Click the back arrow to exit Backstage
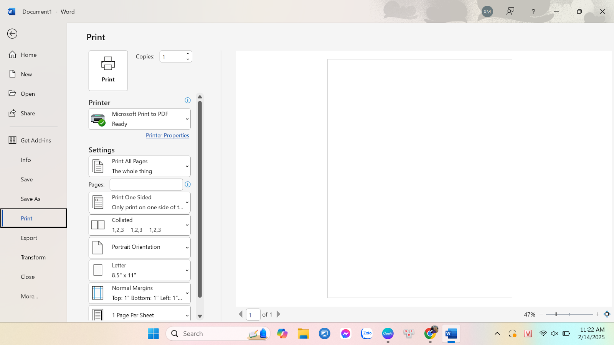This screenshot has width=614, height=345. point(12,34)
